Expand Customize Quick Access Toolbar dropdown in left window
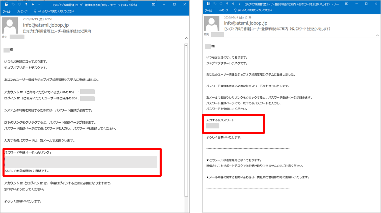 tap(39, 5)
